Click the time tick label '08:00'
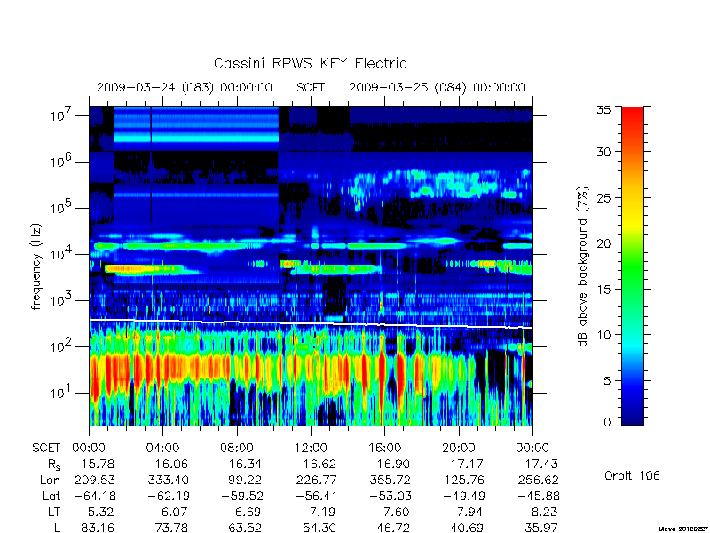The image size is (710, 533). [237, 449]
